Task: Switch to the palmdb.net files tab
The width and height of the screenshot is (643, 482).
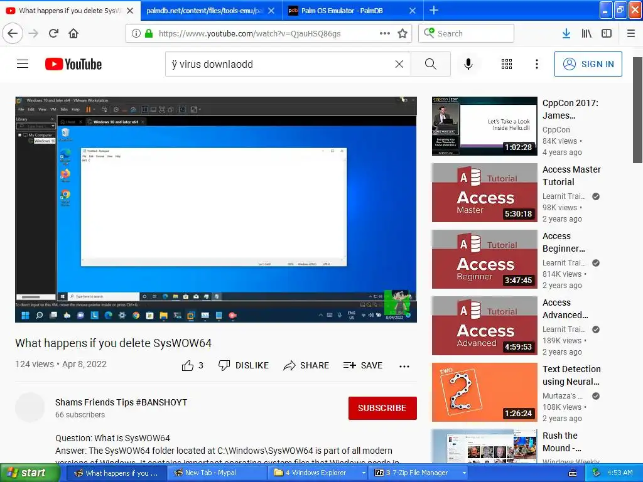Action: pos(204,11)
